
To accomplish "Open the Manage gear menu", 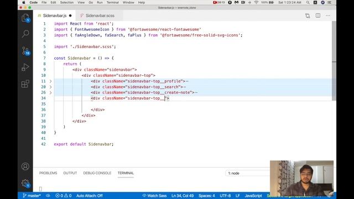I will pos(25,183).
